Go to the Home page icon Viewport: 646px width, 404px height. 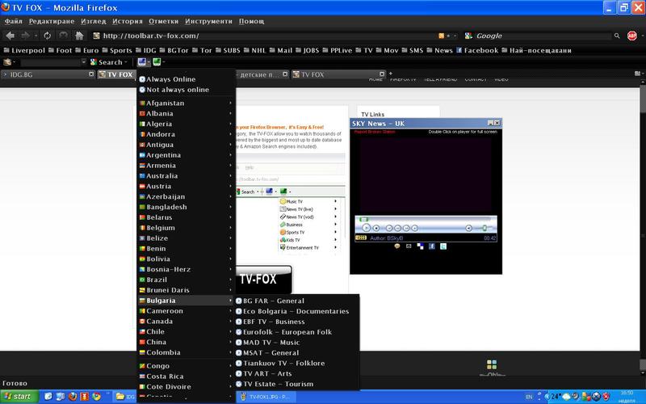click(79, 36)
